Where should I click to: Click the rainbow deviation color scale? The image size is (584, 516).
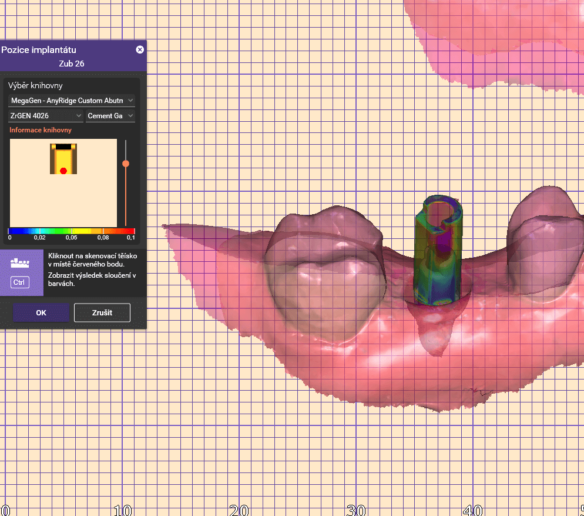pyautogui.click(x=71, y=231)
